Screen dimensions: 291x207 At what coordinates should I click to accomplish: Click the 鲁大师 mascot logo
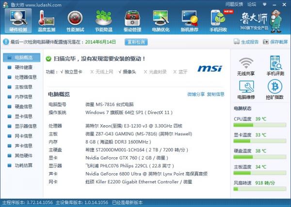(276, 21)
